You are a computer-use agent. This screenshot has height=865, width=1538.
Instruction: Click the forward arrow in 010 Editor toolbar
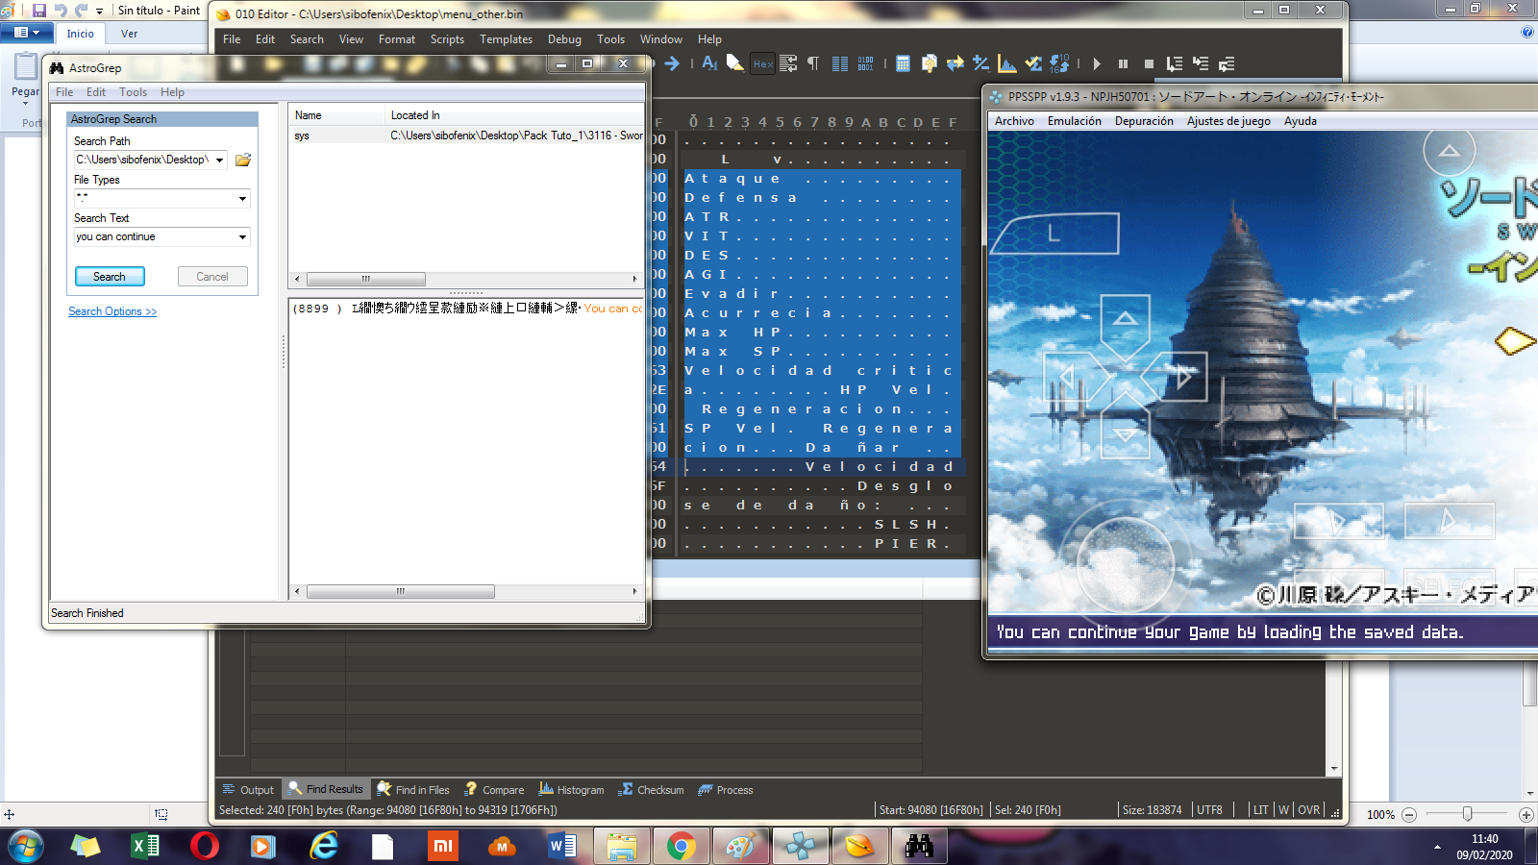click(x=672, y=63)
